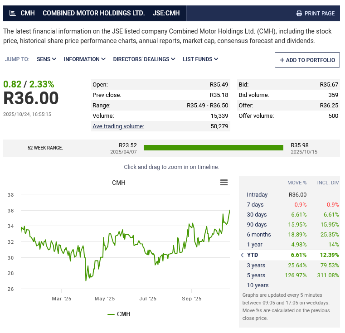Viewport: 345px width, 333px height.
Task: Click the 52 WEEK RANGE label
Action: (45, 148)
